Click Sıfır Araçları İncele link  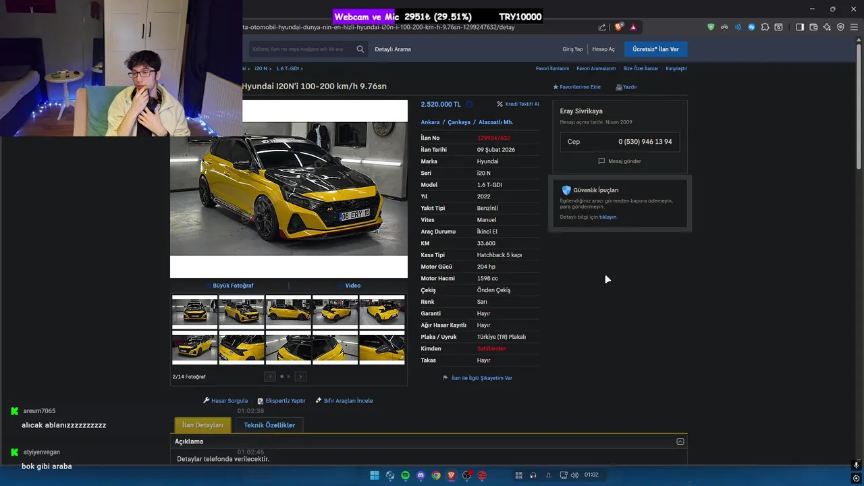click(344, 401)
